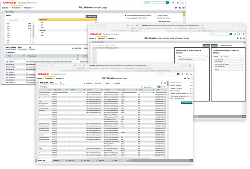This screenshot has width=250, height=169.
Task: Open the Sort 'By preview order' dropdown
Action: click(x=148, y=87)
